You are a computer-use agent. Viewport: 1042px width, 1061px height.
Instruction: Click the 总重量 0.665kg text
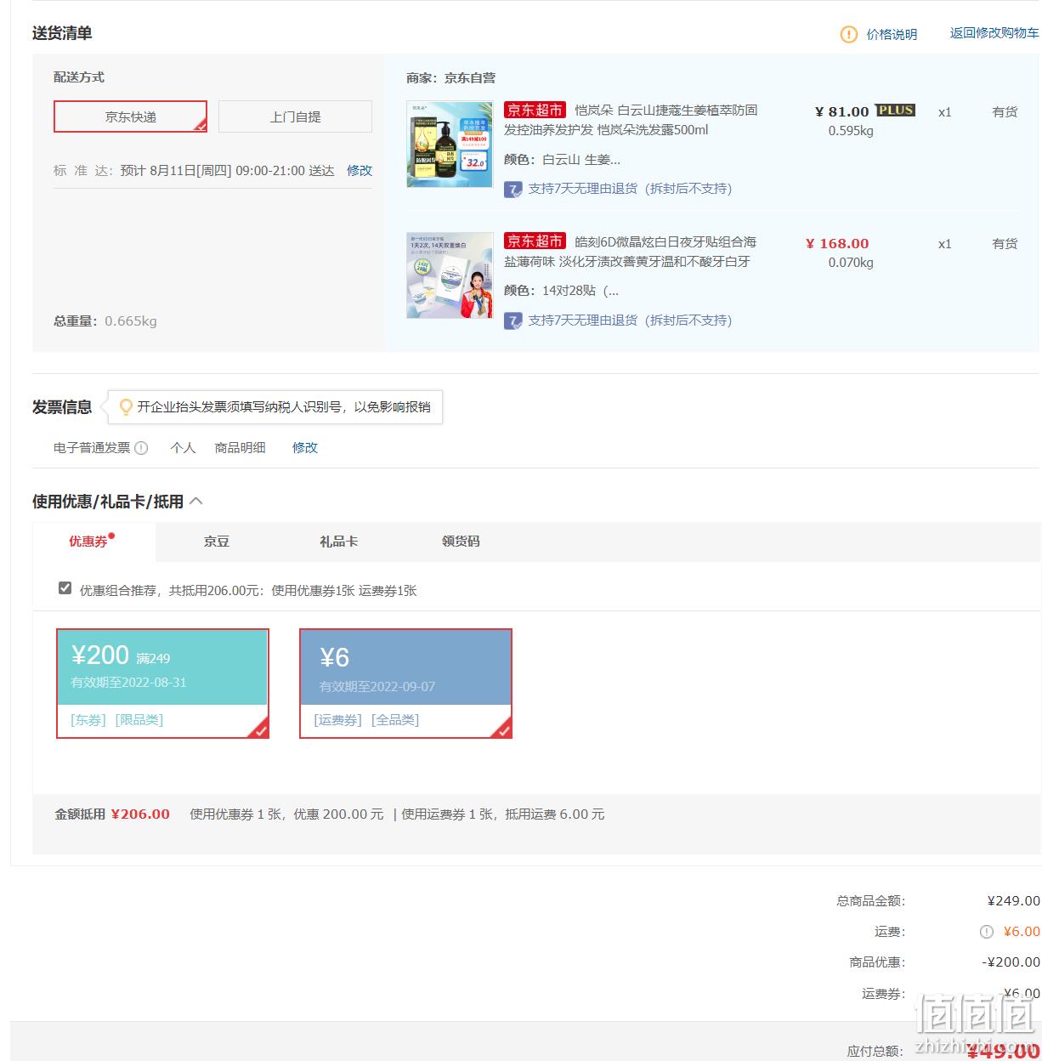[105, 321]
